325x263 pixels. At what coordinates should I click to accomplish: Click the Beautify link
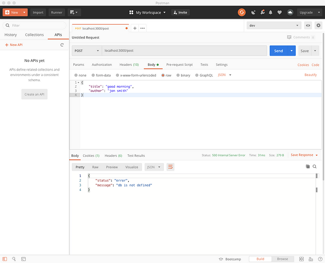[311, 75]
